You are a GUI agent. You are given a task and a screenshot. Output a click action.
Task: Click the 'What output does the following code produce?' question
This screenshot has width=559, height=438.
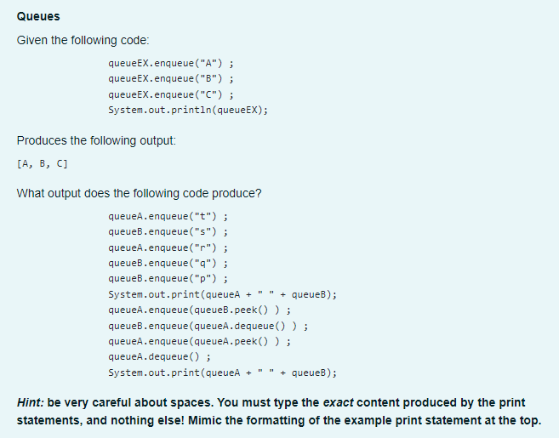click(x=139, y=194)
